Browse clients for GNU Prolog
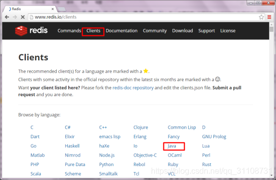 pos(214,137)
